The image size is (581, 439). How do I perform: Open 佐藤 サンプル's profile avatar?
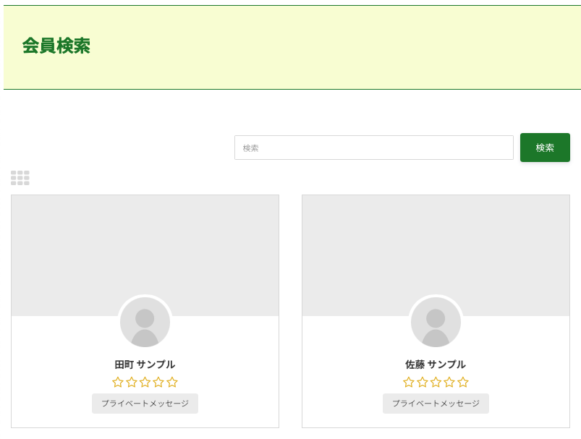coord(436,323)
